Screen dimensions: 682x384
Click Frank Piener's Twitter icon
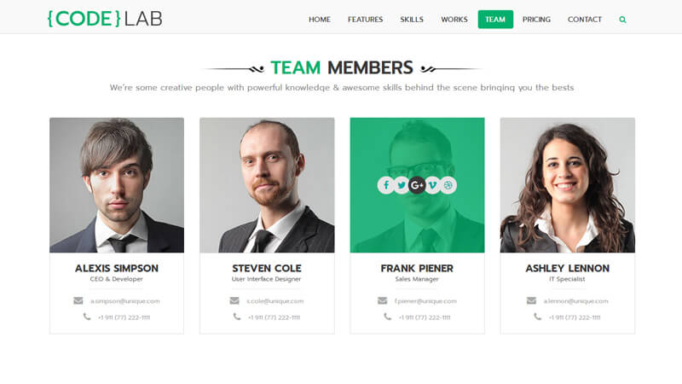(402, 185)
